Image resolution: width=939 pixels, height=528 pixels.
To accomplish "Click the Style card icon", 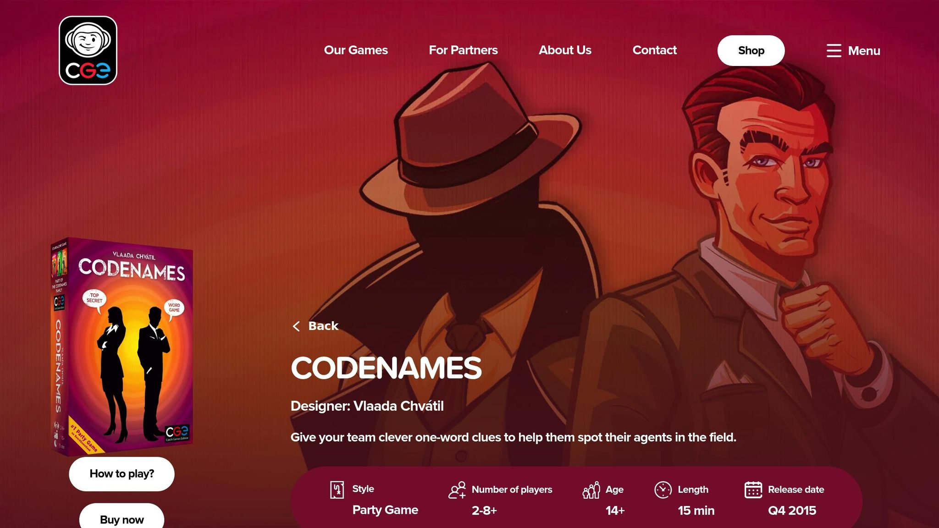I will click(337, 489).
